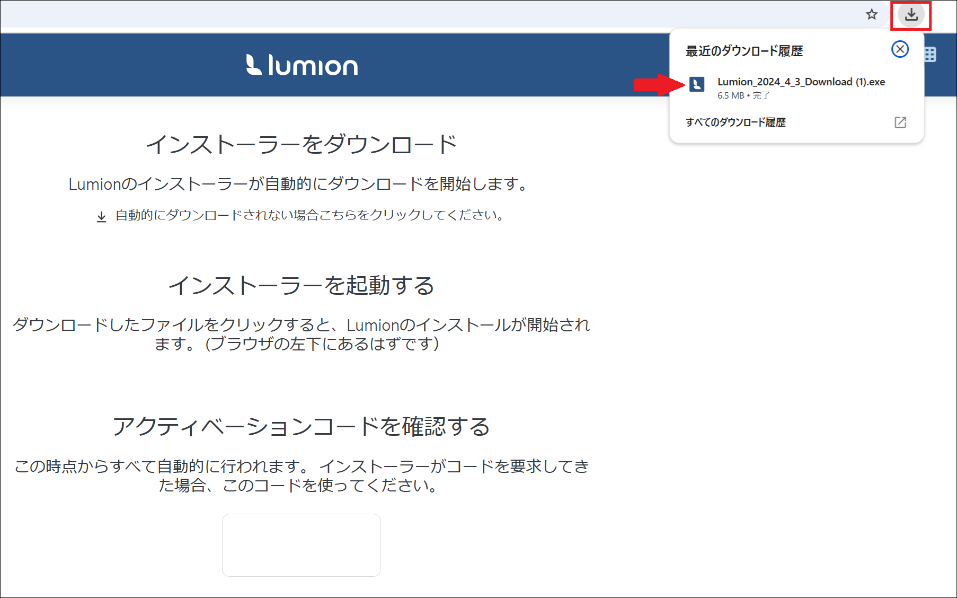Close the recent downloads popup
Viewport: 957px width, 598px height.
(x=900, y=49)
